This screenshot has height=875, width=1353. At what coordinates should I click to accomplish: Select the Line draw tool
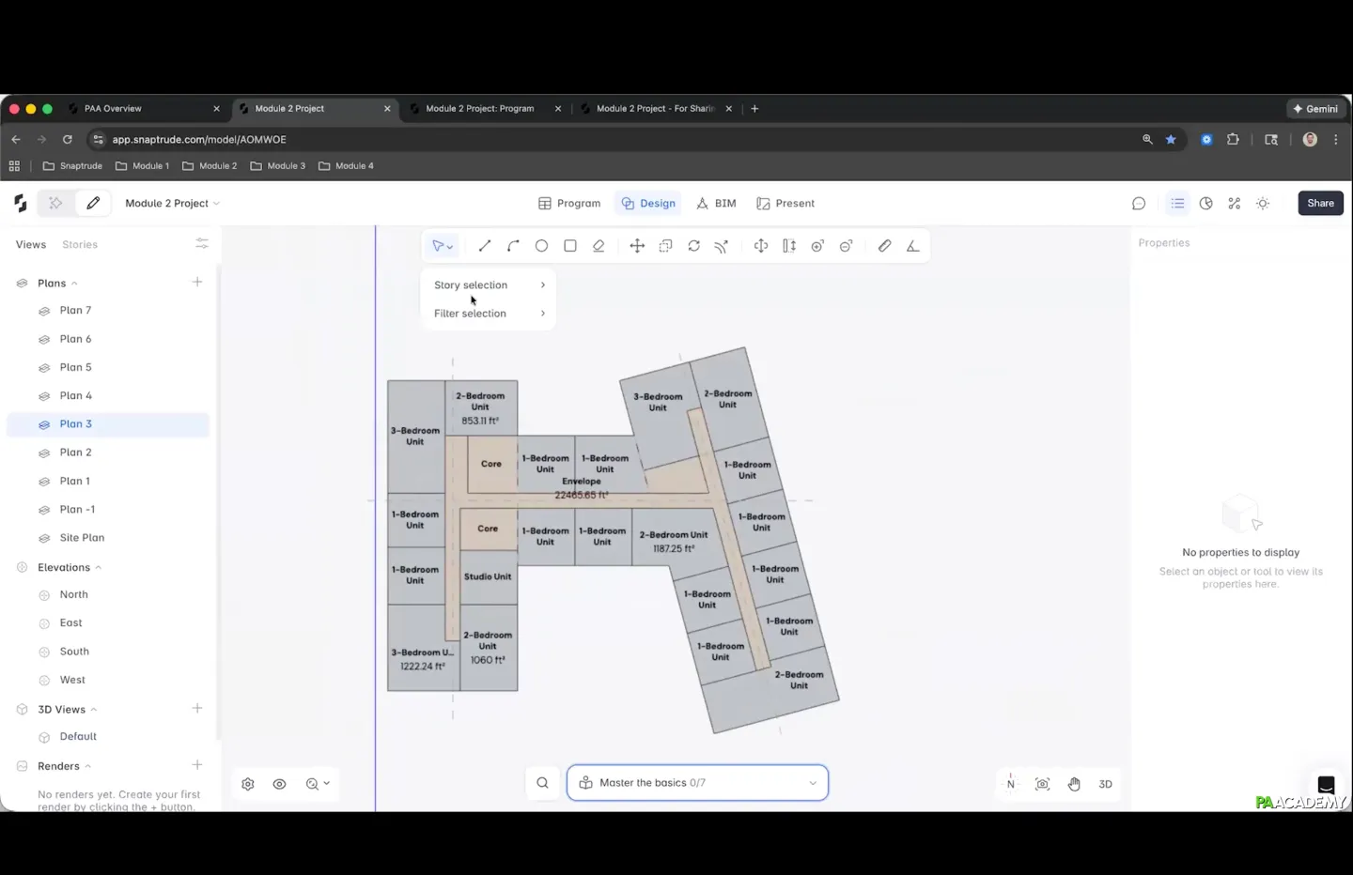pyautogui.click(x=485, y=246)
